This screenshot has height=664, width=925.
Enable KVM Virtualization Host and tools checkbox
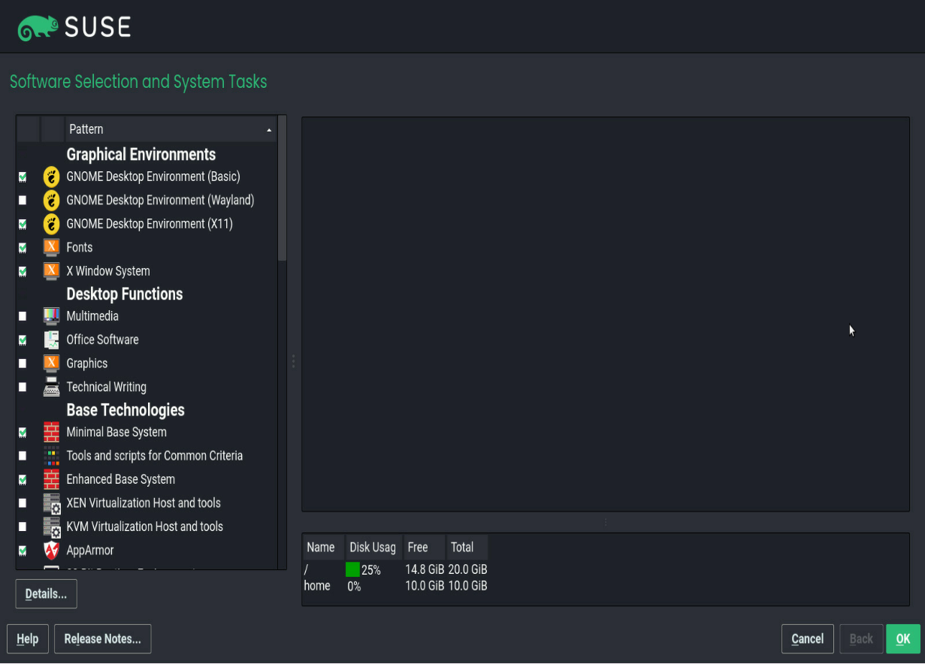click(x=23, y=527)
